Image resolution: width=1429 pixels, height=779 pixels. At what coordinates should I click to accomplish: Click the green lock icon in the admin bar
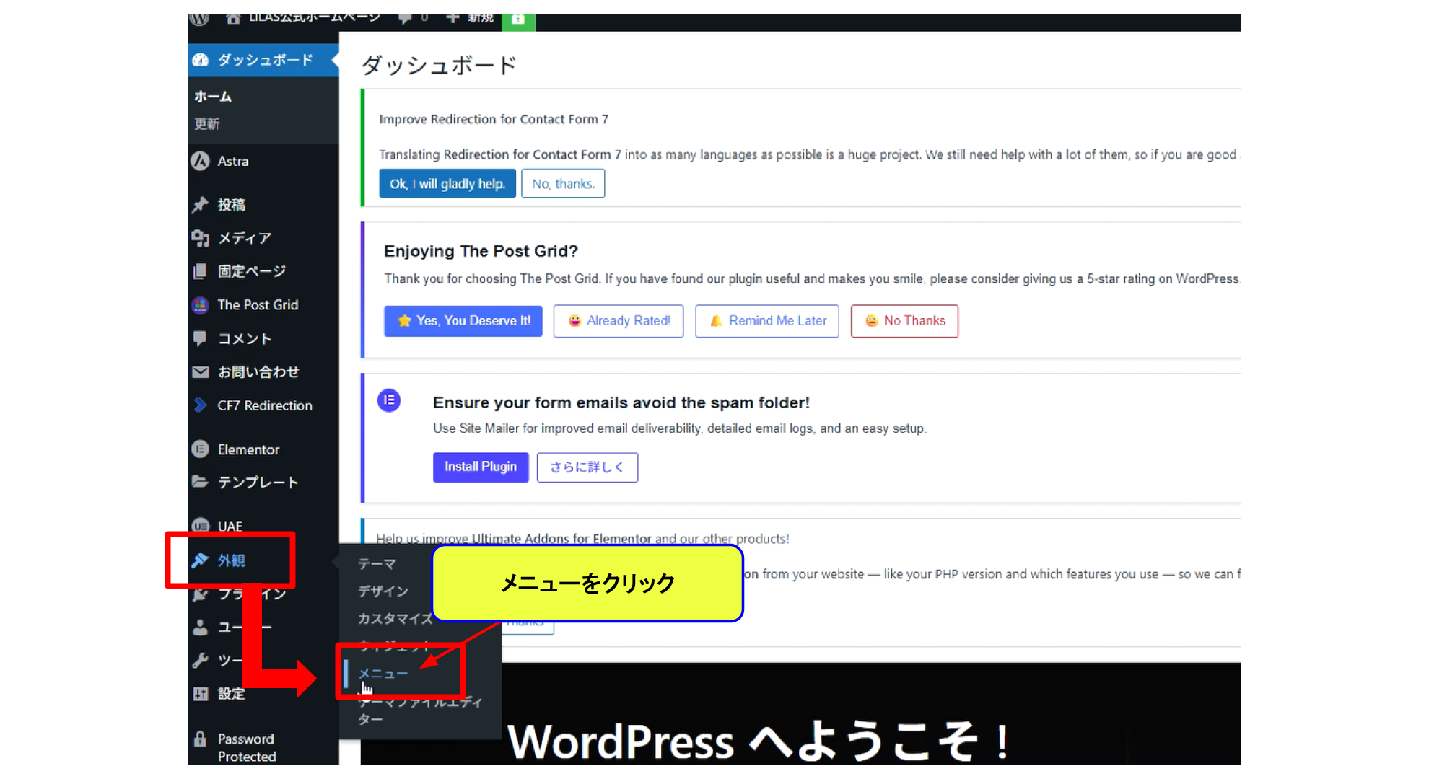pyautogui.click(x=518, y=20)
